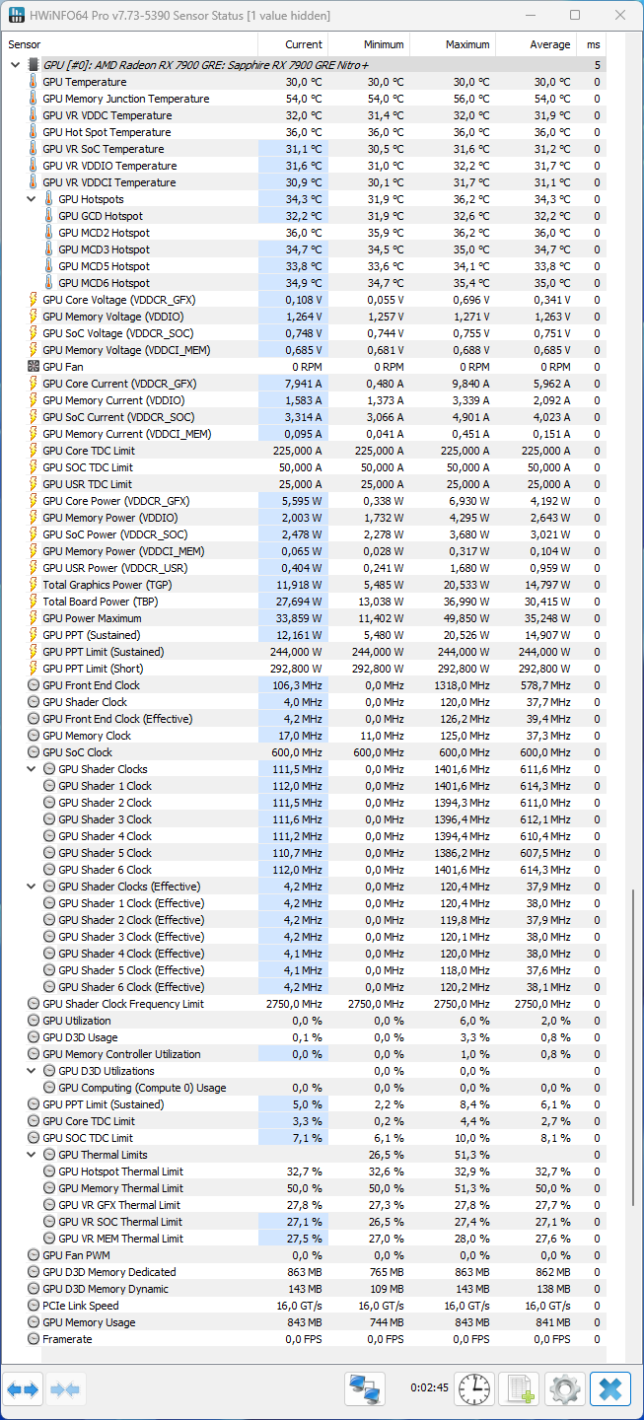Click lightning icon beside GPU Core Voltage (VDDCR_GFX)
This screenshot has height=1420, width=644.
34,300
